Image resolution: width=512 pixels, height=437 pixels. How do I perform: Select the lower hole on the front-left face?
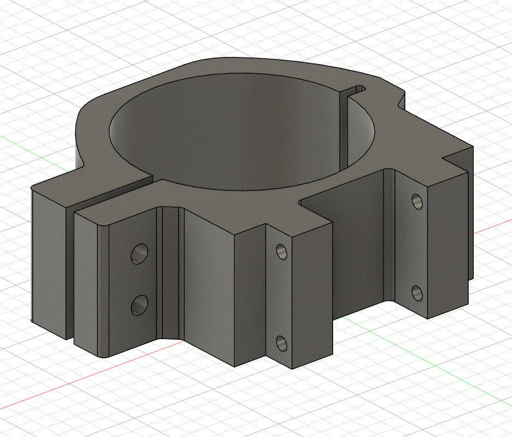point(140,304)
